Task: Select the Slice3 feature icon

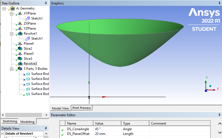Action: [20, 59]
